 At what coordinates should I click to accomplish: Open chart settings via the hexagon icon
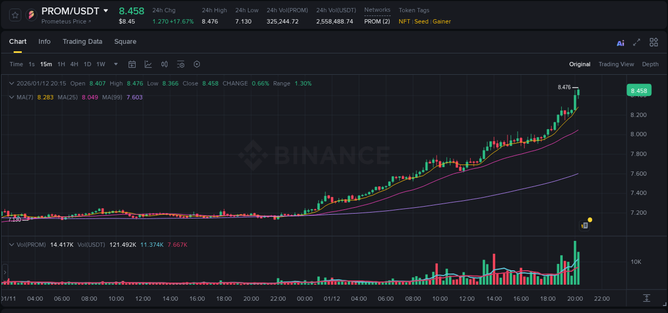(197, 64)
